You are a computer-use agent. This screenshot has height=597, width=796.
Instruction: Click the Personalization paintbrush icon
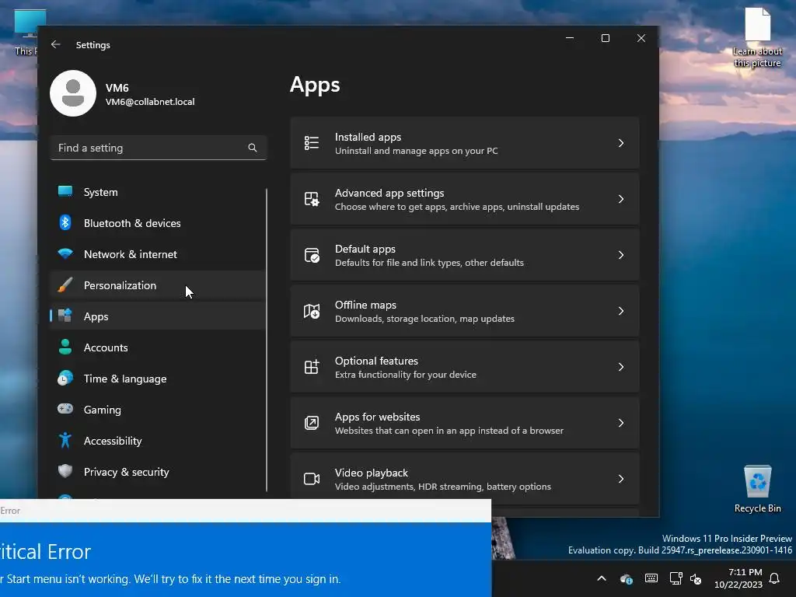(65, 285)
